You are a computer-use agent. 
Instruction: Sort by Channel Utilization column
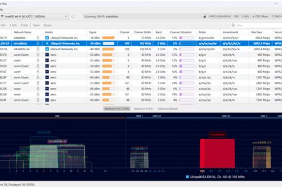click(x=181, y=32)
